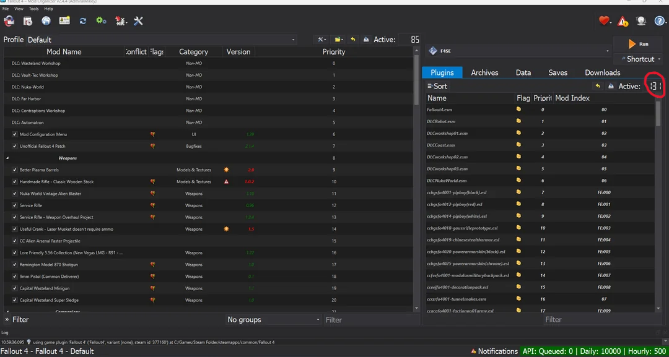This screenshot has width=669, height=357.
Task: Click orange sun icon on Useful Crank row
Action: point(227,229)
